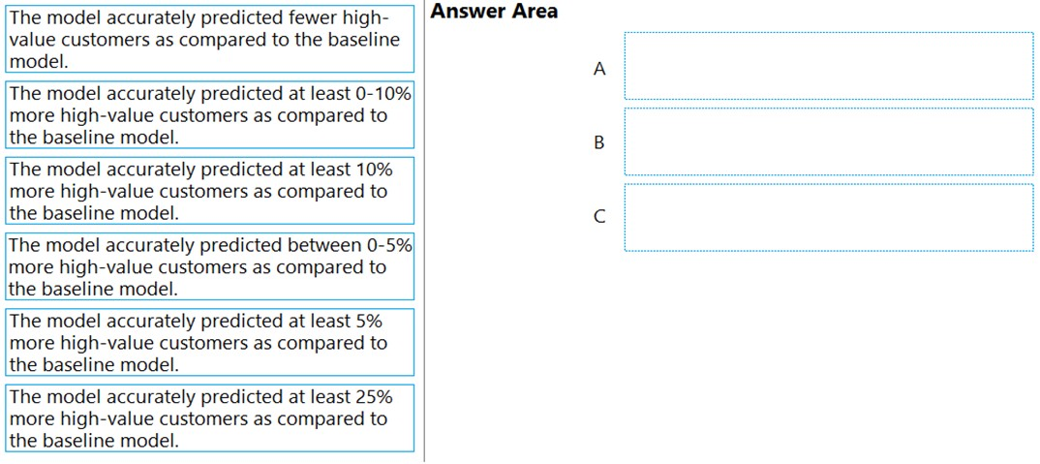
Task: Click the empty answer box for A
Action: point(829,67)
